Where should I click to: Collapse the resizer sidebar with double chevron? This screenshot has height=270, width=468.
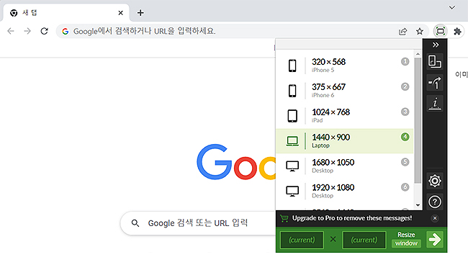436,45
